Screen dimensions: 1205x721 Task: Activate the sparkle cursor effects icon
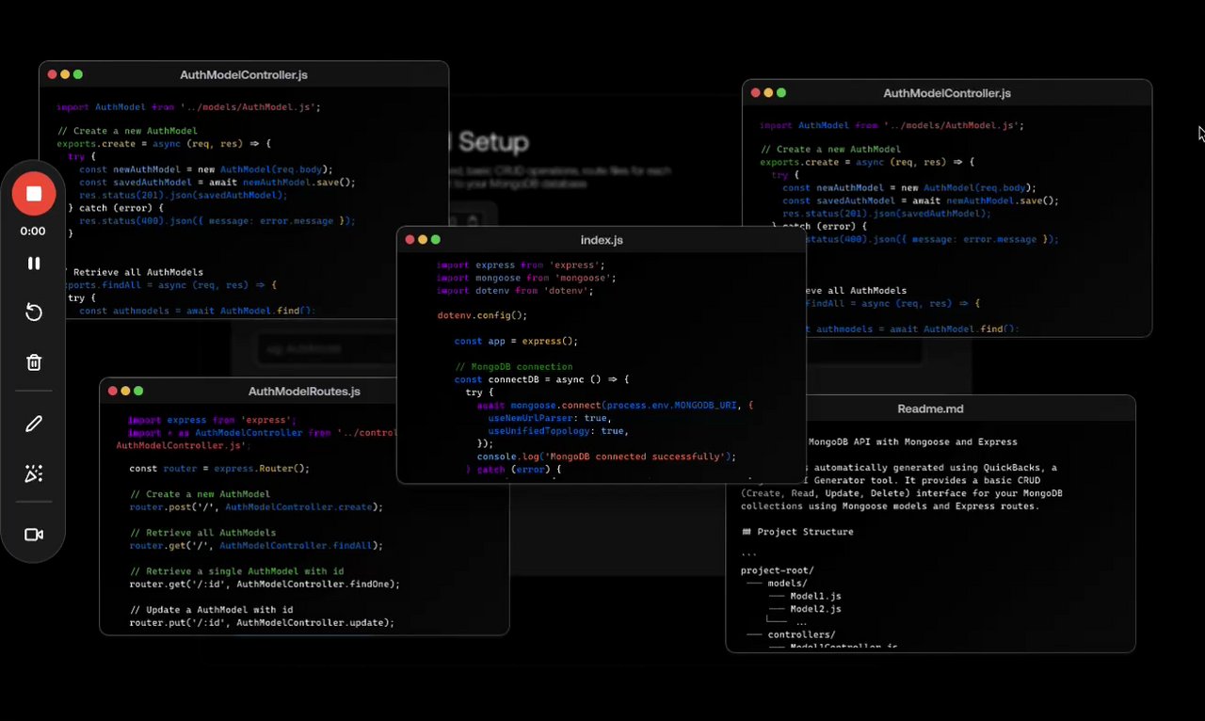[x=34, y=473]
